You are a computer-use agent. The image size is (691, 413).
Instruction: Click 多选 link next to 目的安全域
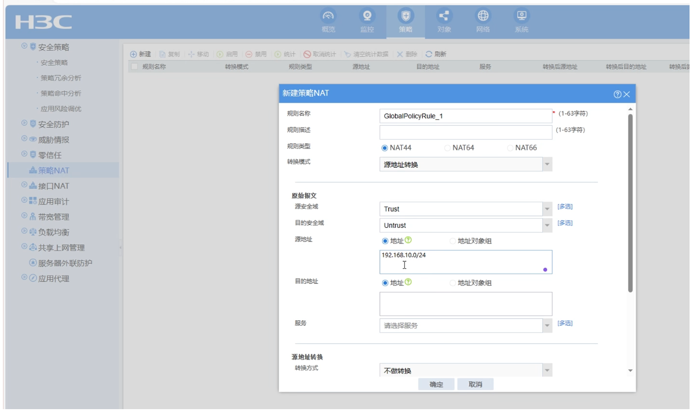click(x=565, y=223)
